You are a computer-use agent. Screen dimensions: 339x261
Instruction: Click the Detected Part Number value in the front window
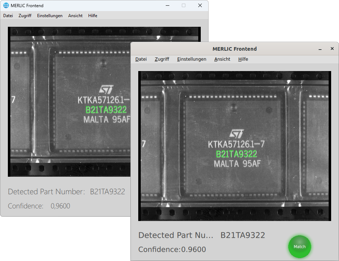pyautogui.click(x=243, y=235)
